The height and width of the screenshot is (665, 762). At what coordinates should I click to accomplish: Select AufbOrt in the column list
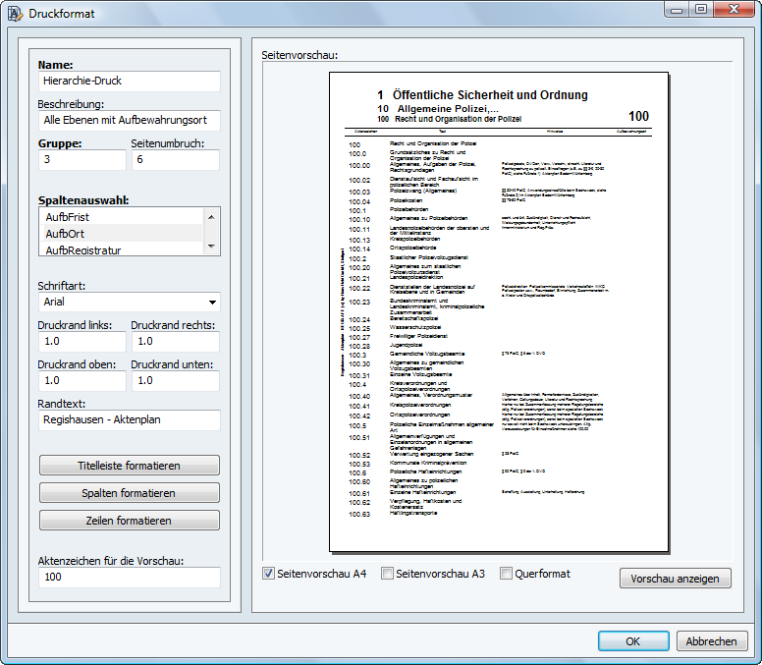point(120,234)
